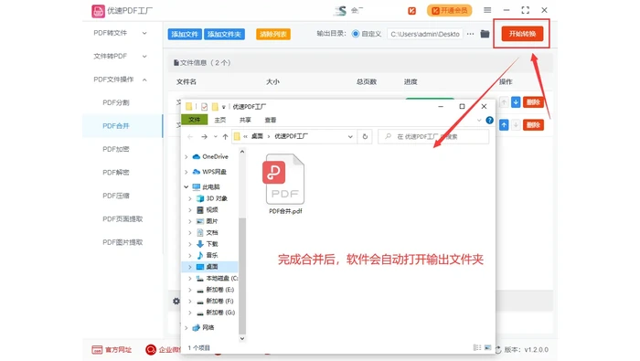This screenshot has height=361, width=640.
Task: Expand OneDrive in navigation tree
Action: (187, 156)
